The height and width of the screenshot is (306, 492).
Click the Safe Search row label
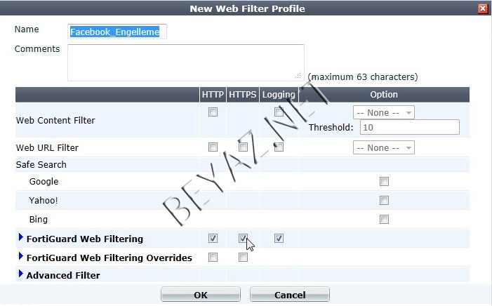tap(41, 164)
